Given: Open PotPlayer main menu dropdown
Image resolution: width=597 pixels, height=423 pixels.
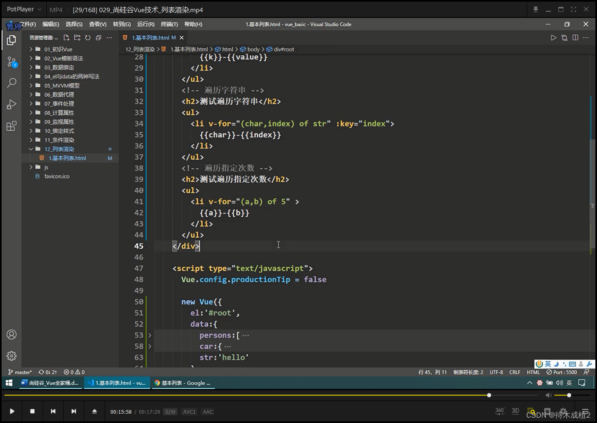Looking at the screenshot, I should pos(24,9).
